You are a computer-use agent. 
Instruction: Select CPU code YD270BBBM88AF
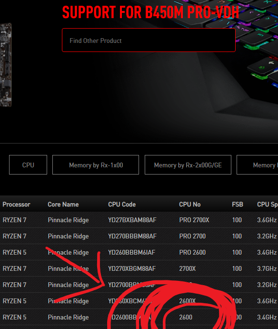click(132, 236)
